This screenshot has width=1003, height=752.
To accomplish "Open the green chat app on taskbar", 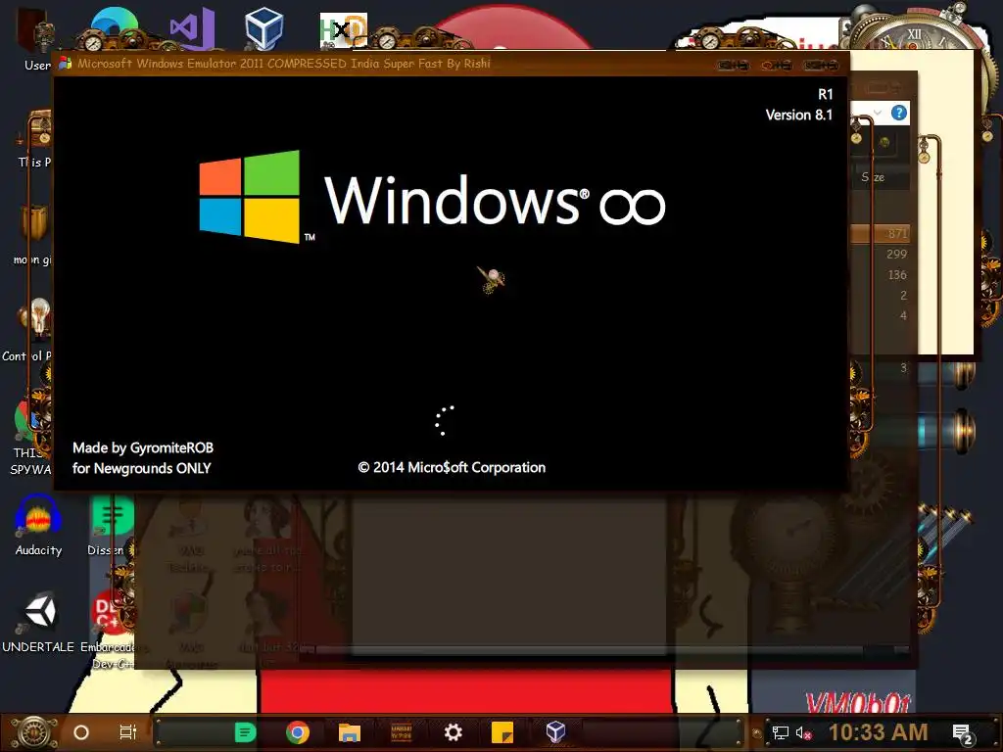I will point(245,732).
